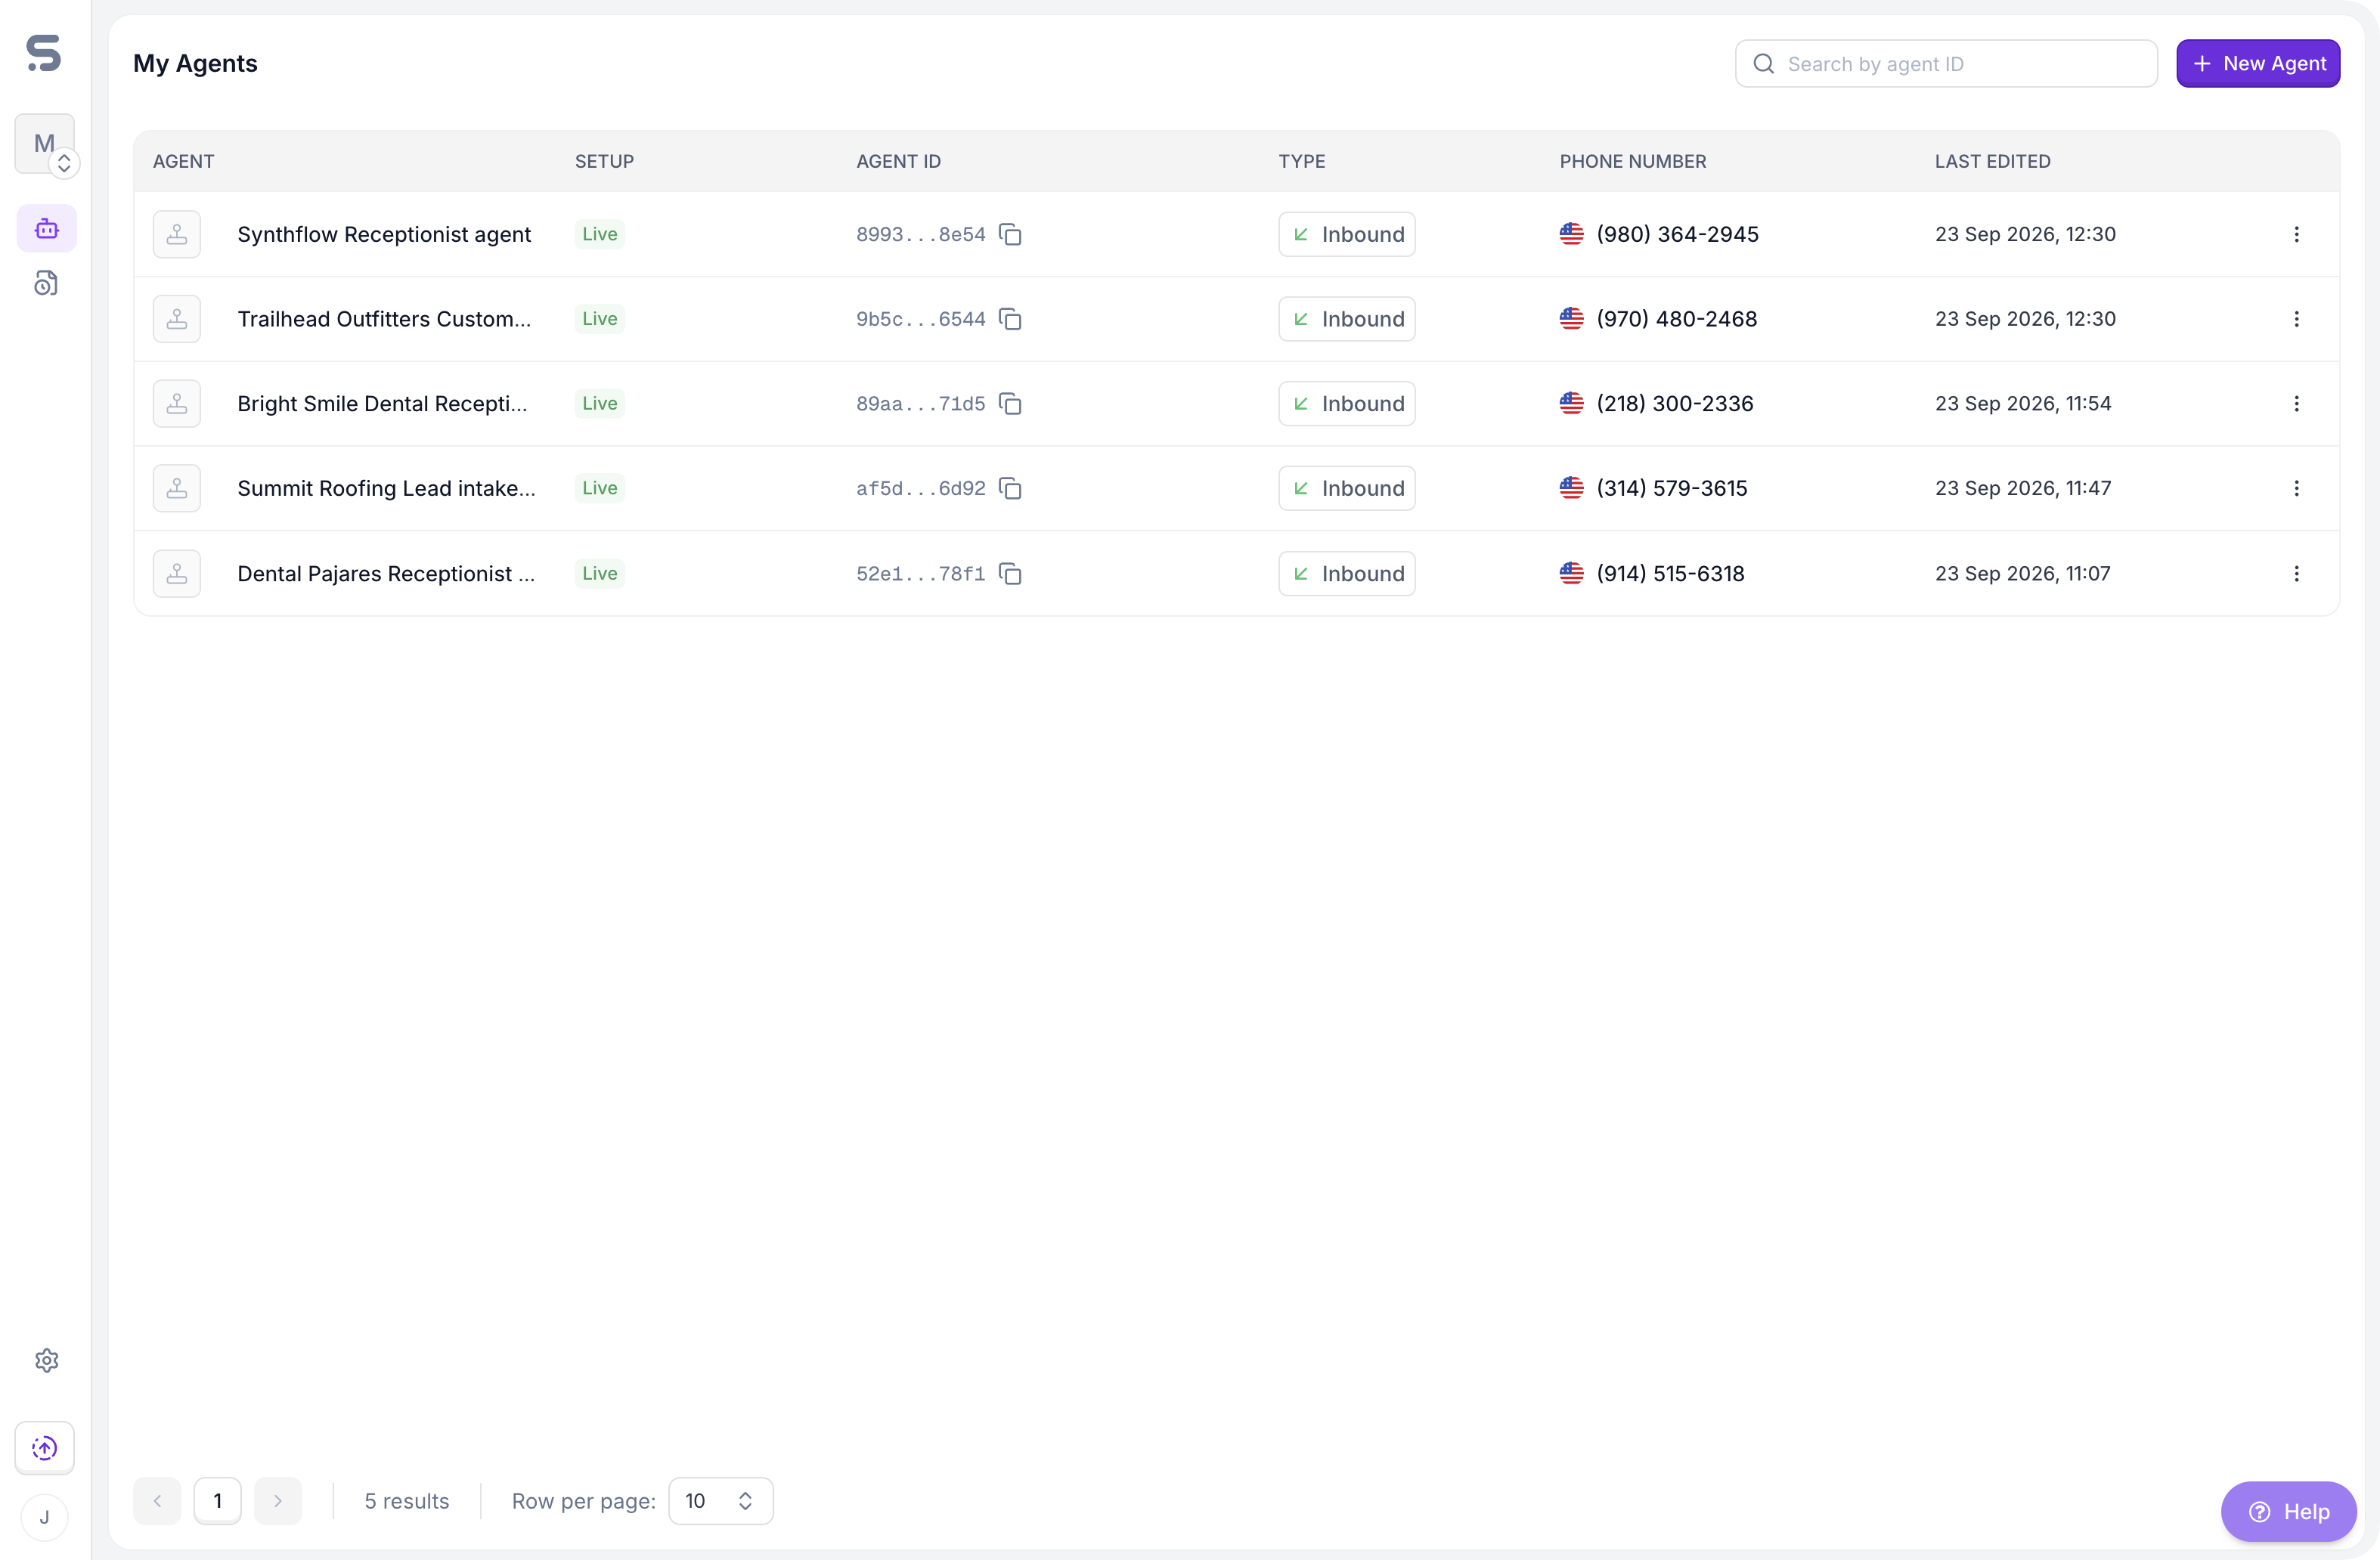Click the upgrade arrow icon in sidebar
Screen dimensions: 2380x1560
point(45,1448)
